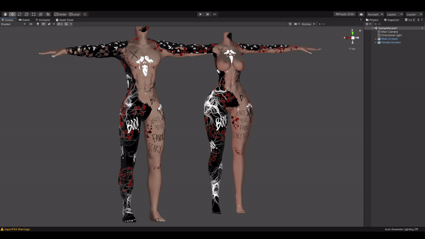Step forward one frame

coord(215,14)
